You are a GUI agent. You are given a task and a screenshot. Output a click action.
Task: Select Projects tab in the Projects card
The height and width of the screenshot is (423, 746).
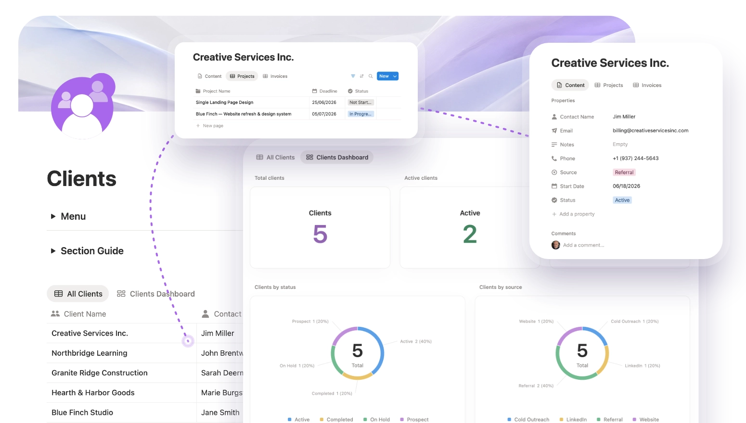(x=242, y=76)
